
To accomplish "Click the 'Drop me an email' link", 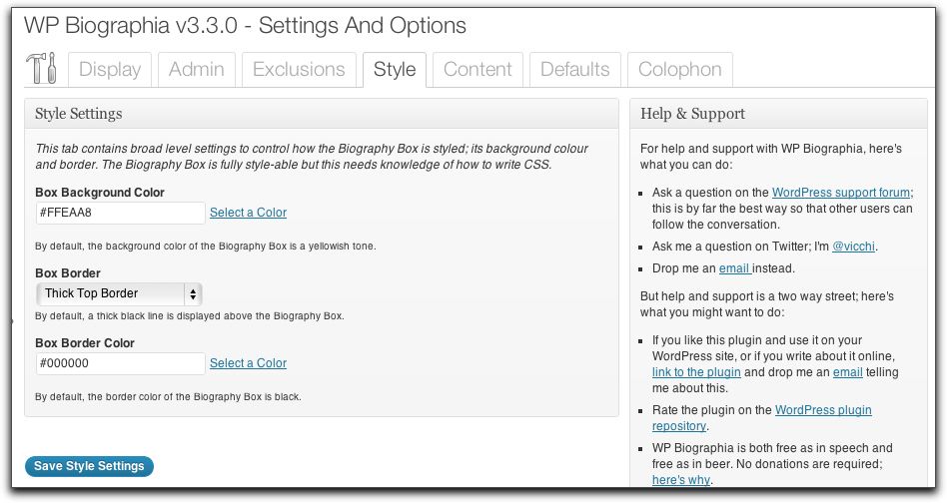I will (x=735, y=268).
